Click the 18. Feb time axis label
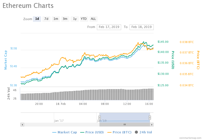The width and height of the screenshot is (204, 140). pos(61,104)
